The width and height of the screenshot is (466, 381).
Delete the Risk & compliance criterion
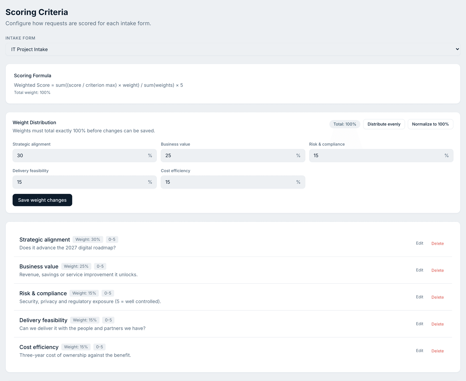[x=438, y=297]
